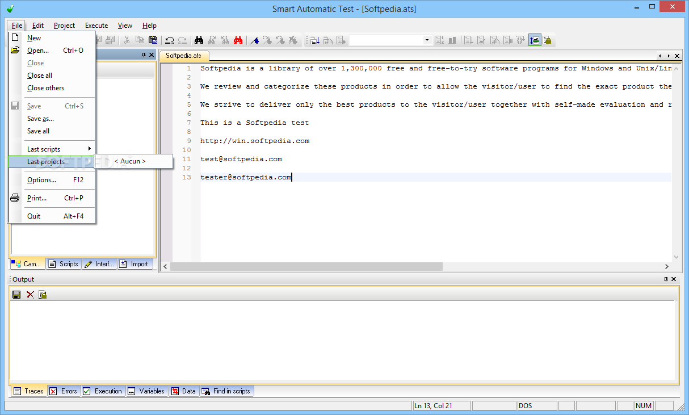
Task: Close the left project panel
Action: (x=152, y=55)
